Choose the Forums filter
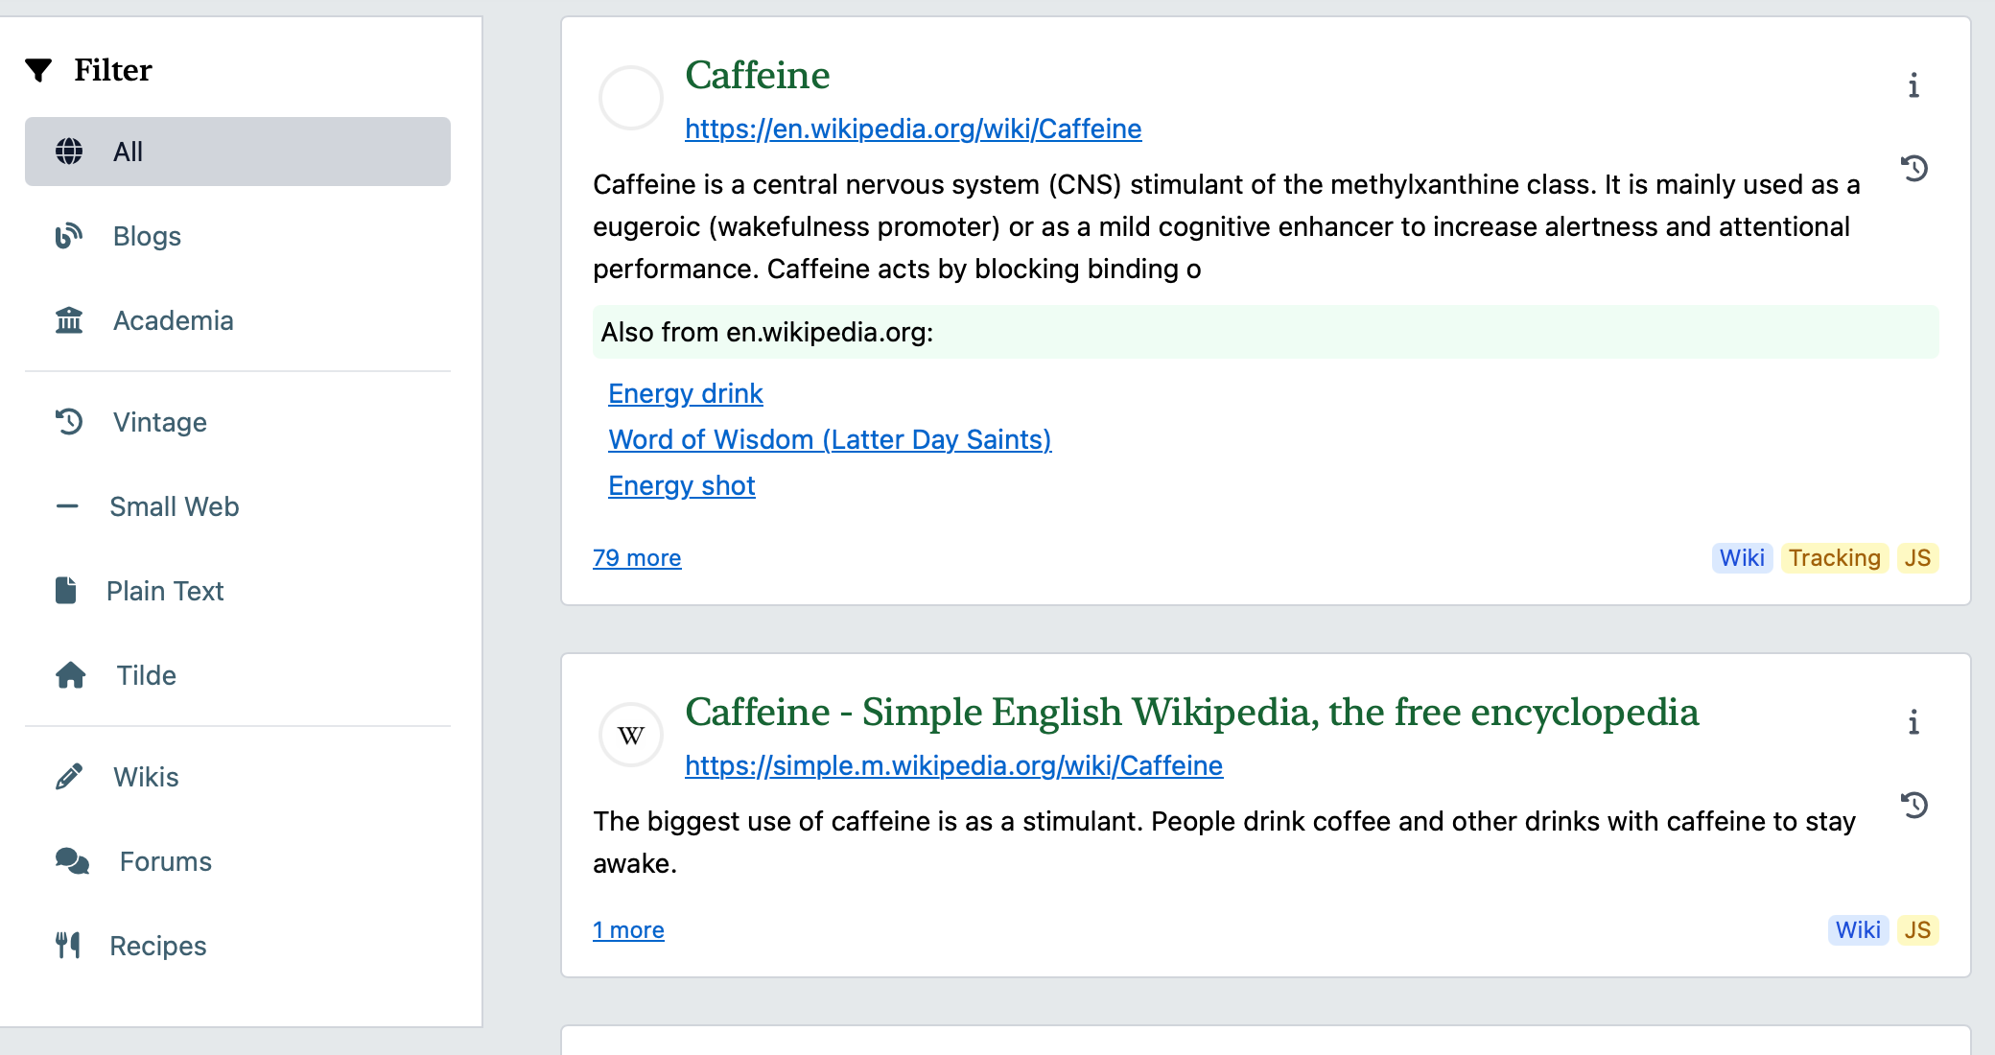This screenshot has height=1055, width=1995. [x=238, y=861]
